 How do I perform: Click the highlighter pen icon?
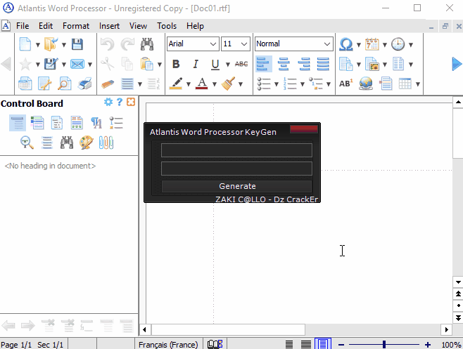(176, 84)
